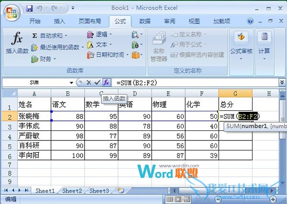Viewport: 287px width, 204px height.
Task: Click the fx insert function button in formula bar
Action: tap(106, 83)
